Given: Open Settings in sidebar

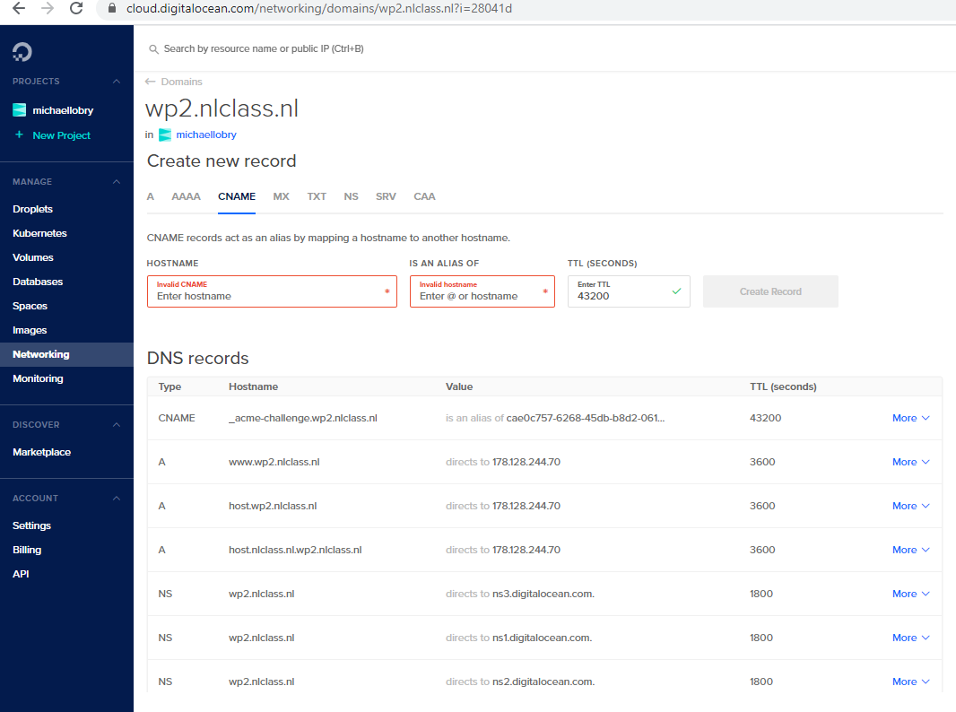Looking at the screenshot, I should (31, 525).
